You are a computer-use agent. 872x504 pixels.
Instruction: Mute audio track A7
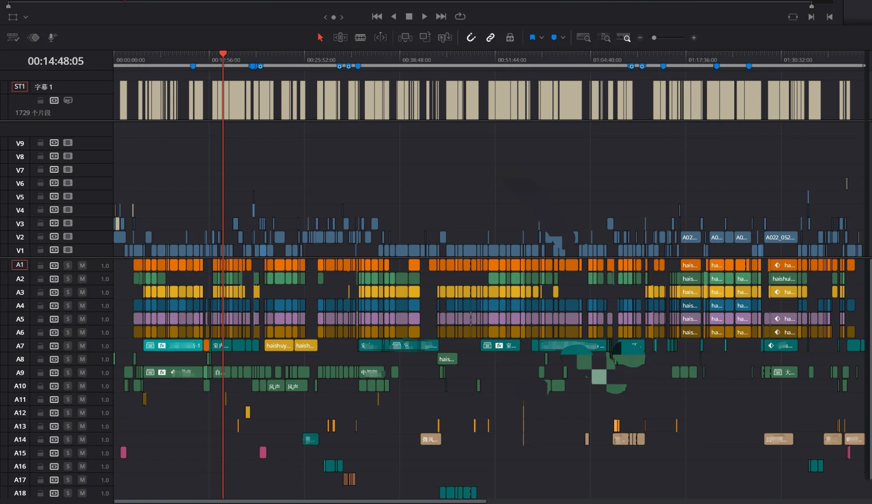[x=82, y=346]
